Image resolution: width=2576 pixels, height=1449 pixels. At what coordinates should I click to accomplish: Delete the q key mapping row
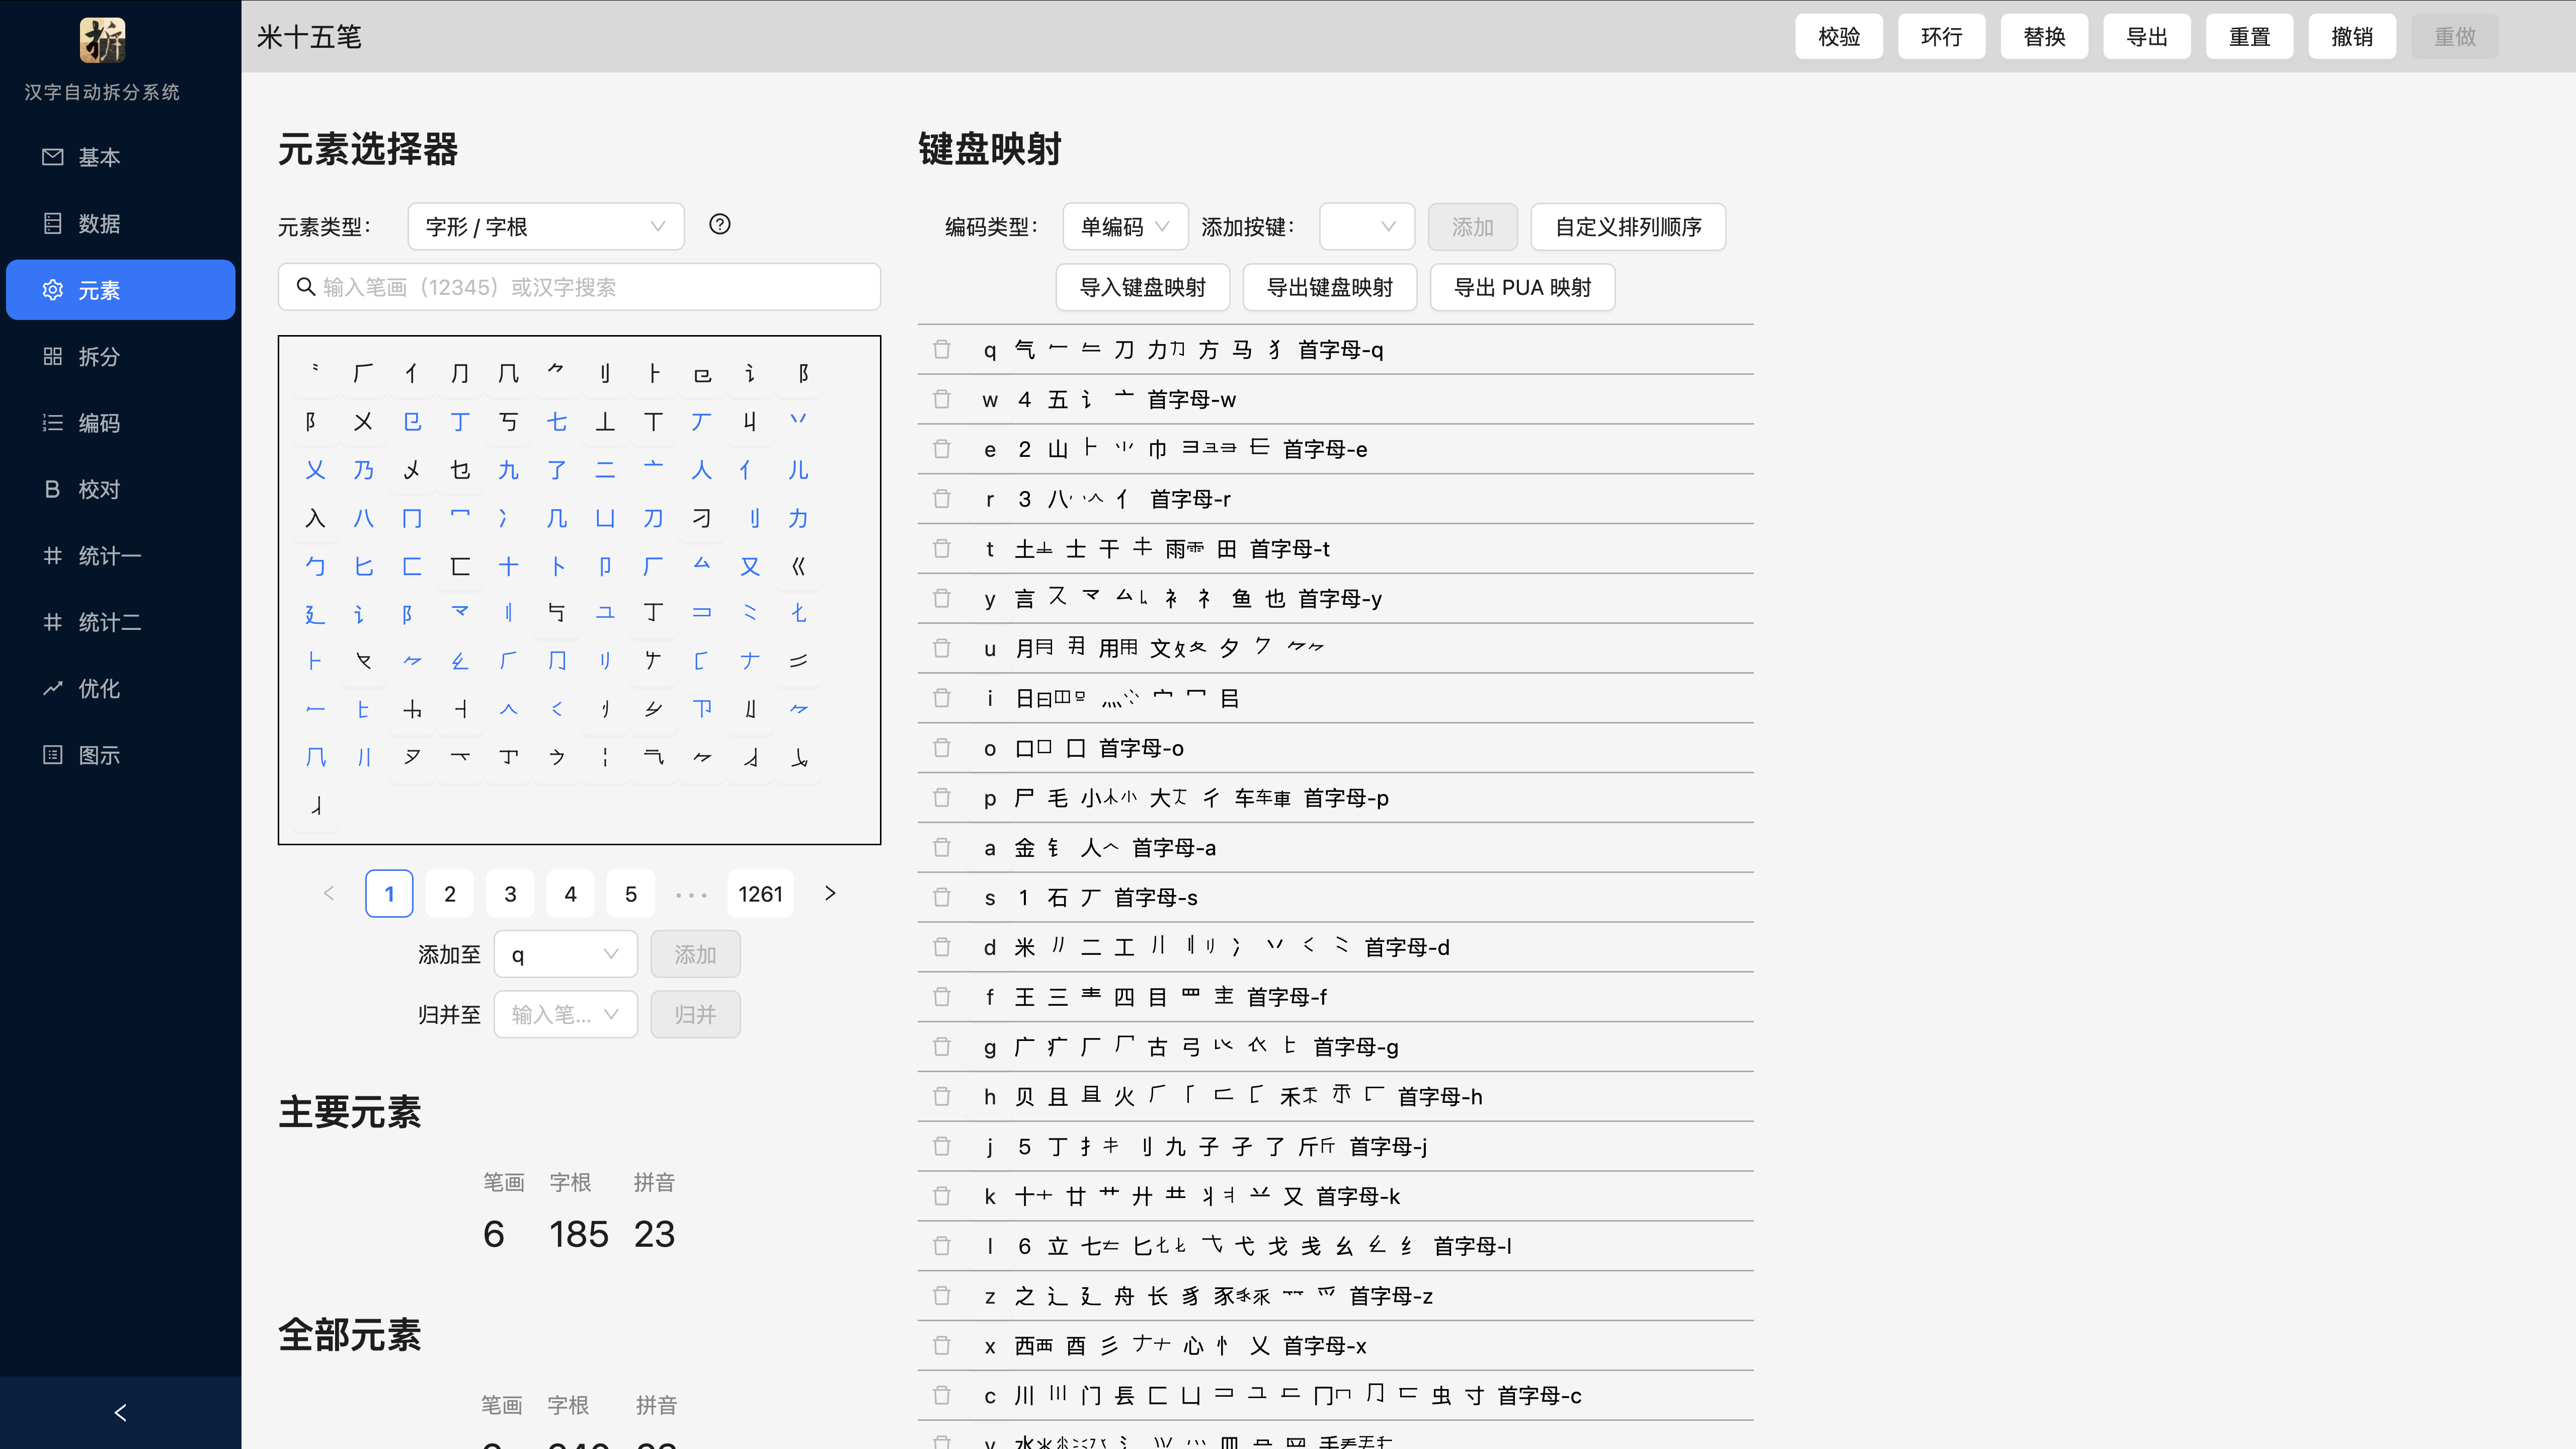941,349
